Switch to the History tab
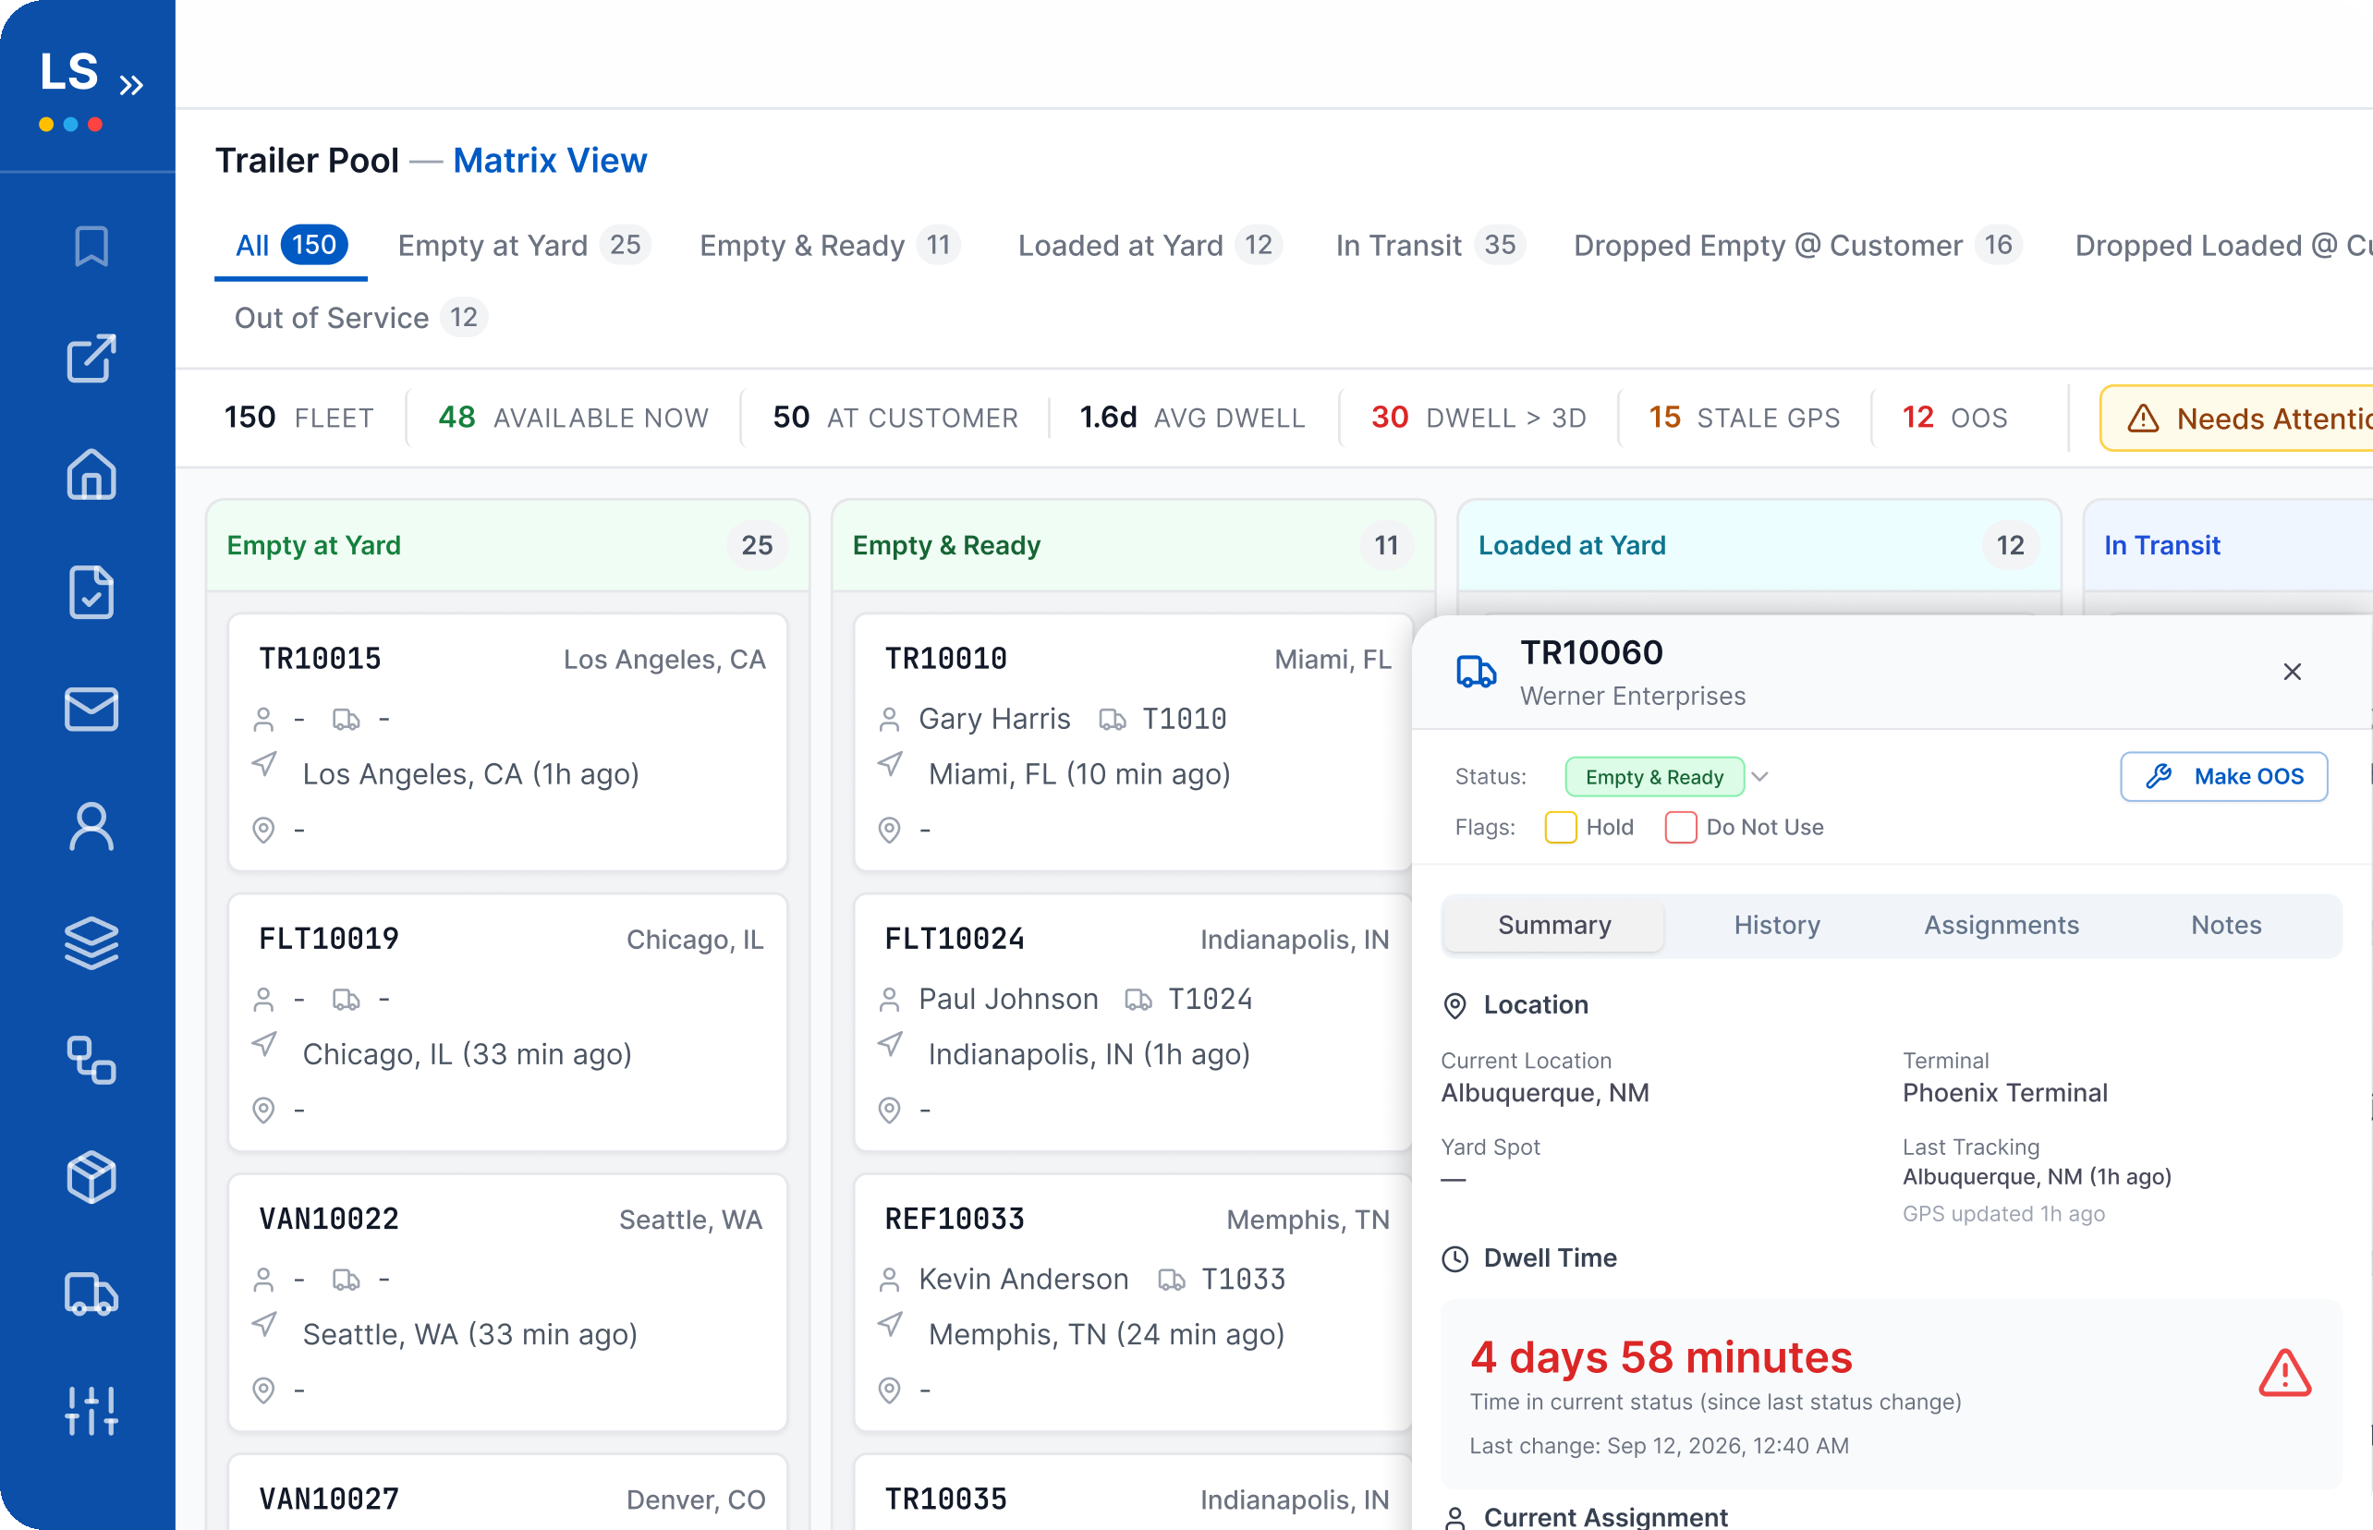The height and width of the screenshot is (1530, 2373). tap(1777, 925)
